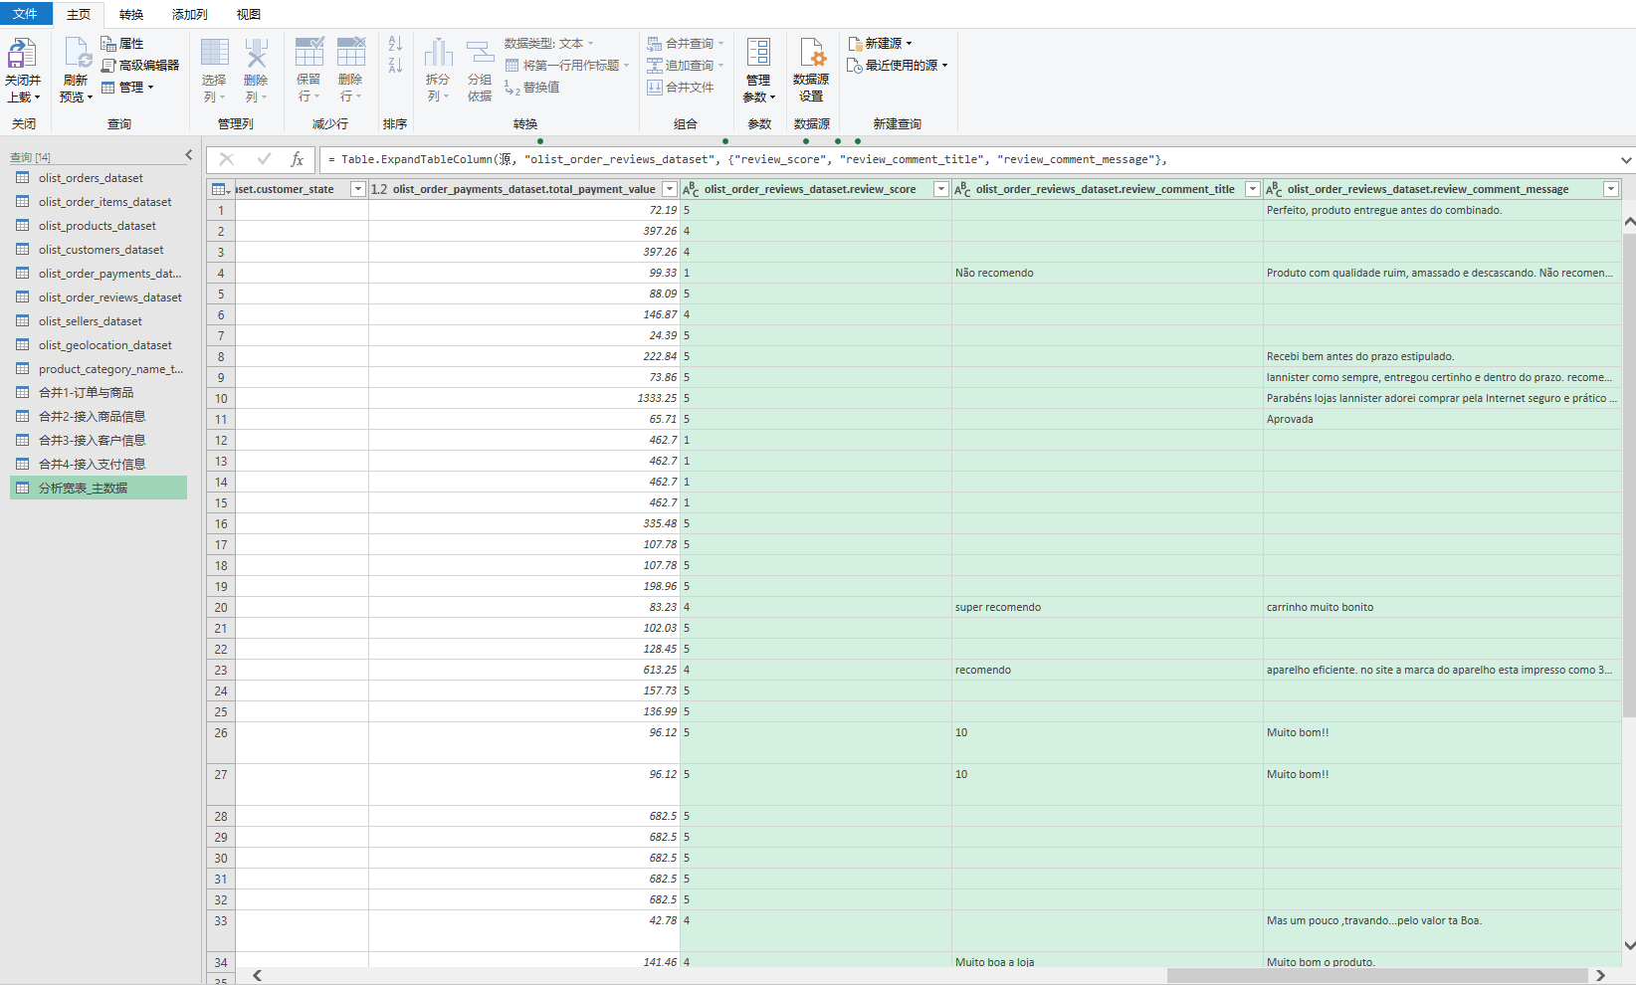Click the table menu icon at grid corner

click(x=221, y=189)
